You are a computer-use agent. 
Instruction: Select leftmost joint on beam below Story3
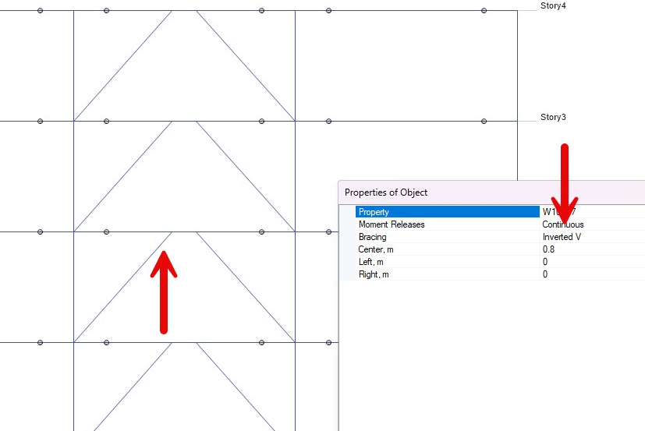coord(41,231)
